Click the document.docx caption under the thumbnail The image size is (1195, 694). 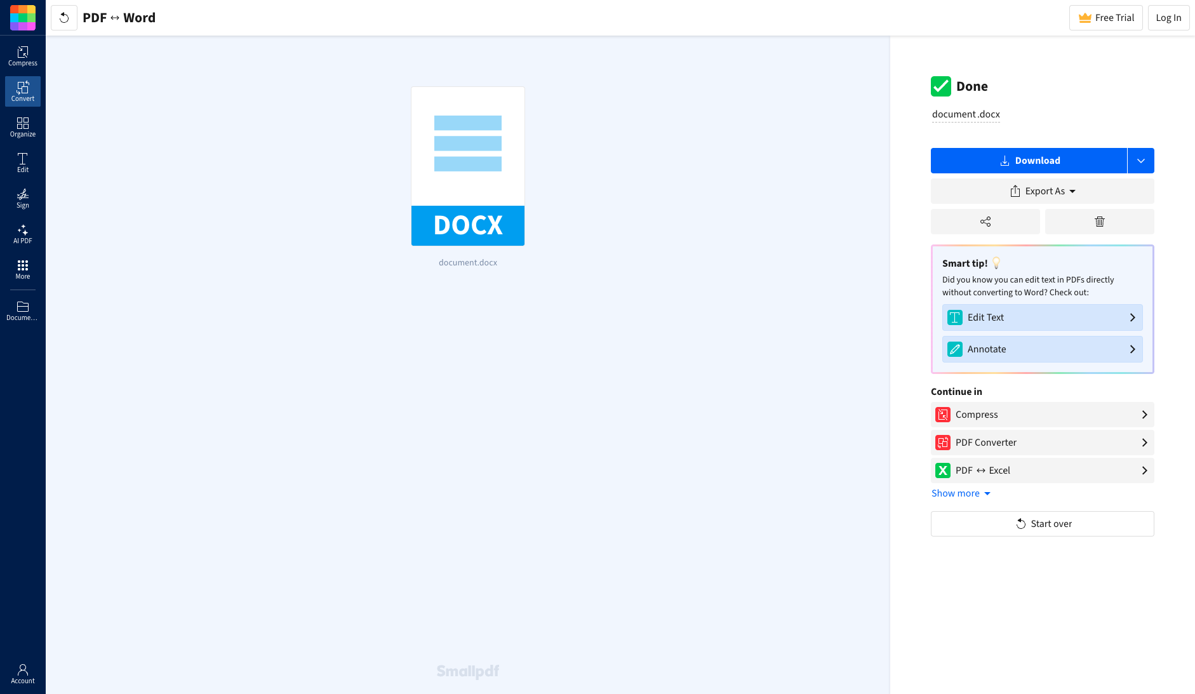[x=468, y=262]
